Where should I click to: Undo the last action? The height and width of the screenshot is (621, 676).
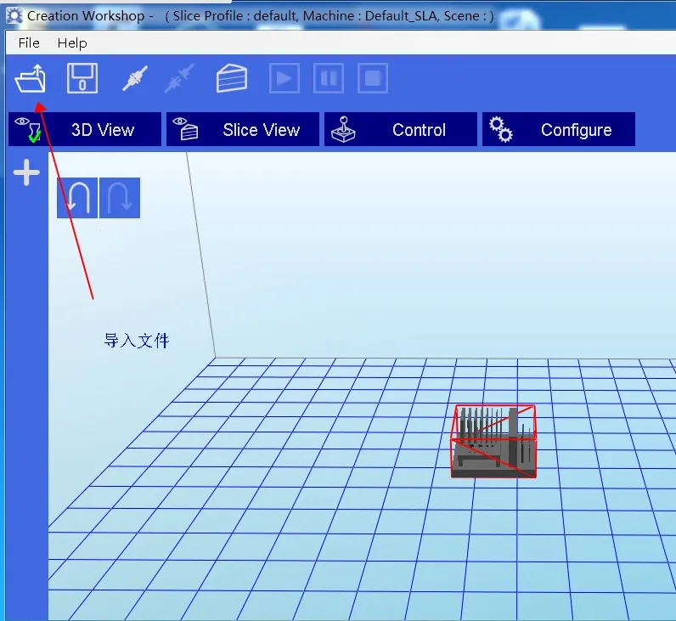(x=77, y=198)
